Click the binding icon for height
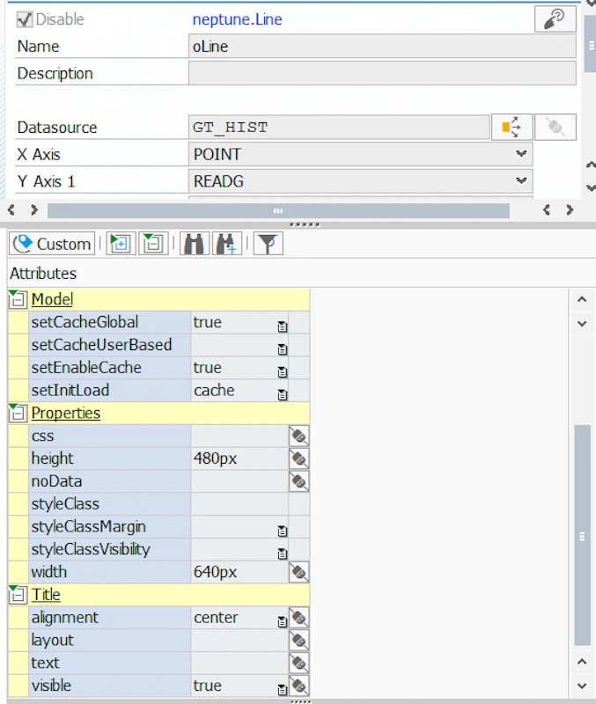 click(x=298, y=458)
